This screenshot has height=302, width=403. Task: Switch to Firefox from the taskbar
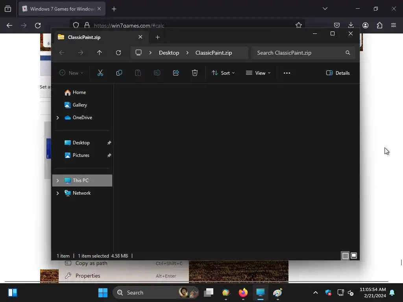click(243, 293)
